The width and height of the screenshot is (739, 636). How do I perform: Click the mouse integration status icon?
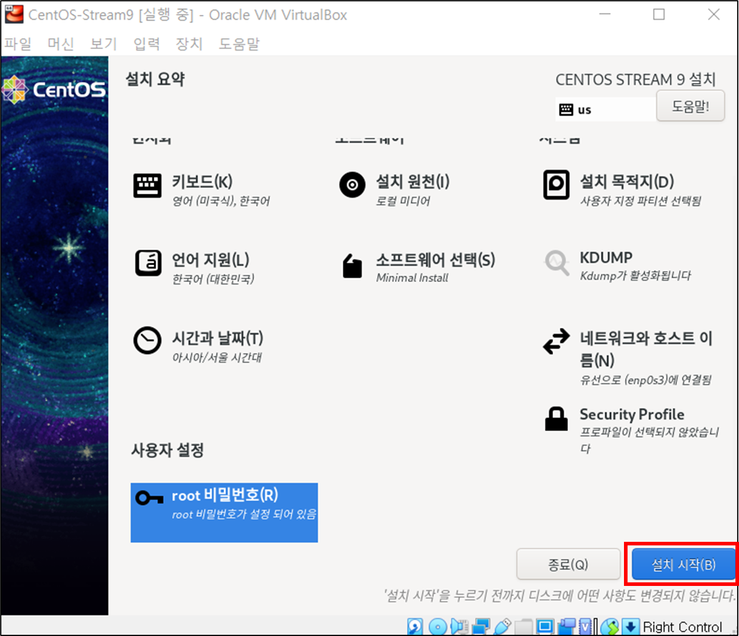pos(610,627)
